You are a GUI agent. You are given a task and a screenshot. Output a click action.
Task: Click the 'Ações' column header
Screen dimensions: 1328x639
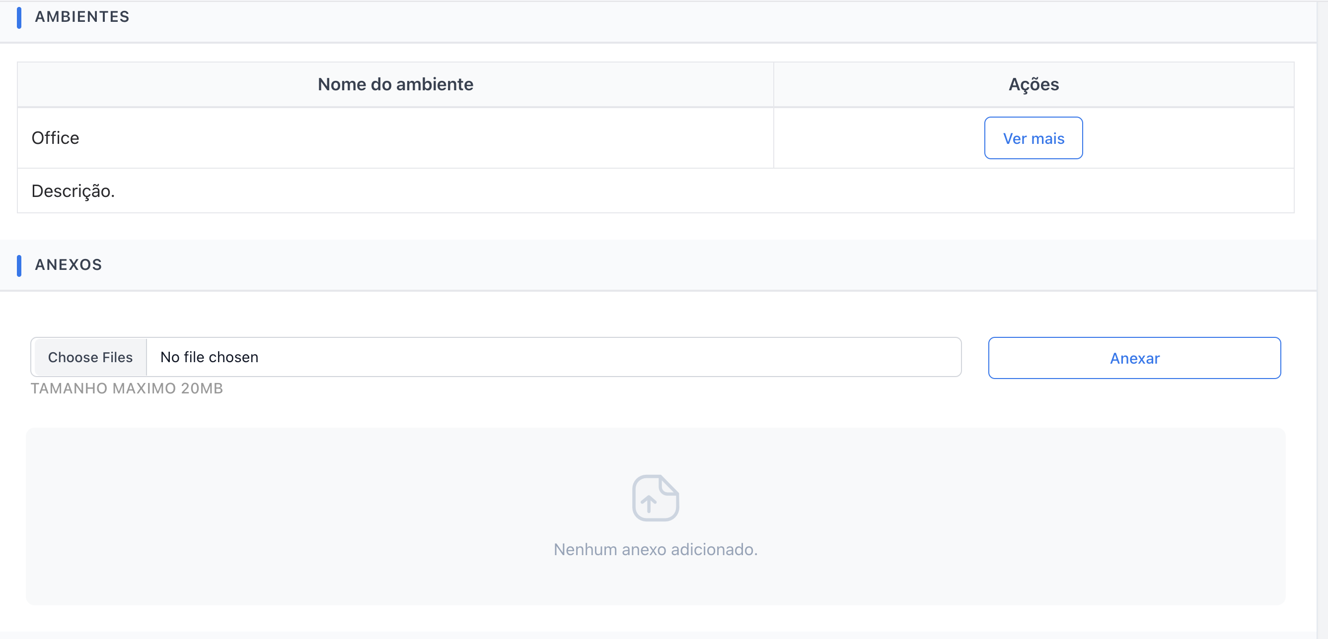[x=1033, y=84]
